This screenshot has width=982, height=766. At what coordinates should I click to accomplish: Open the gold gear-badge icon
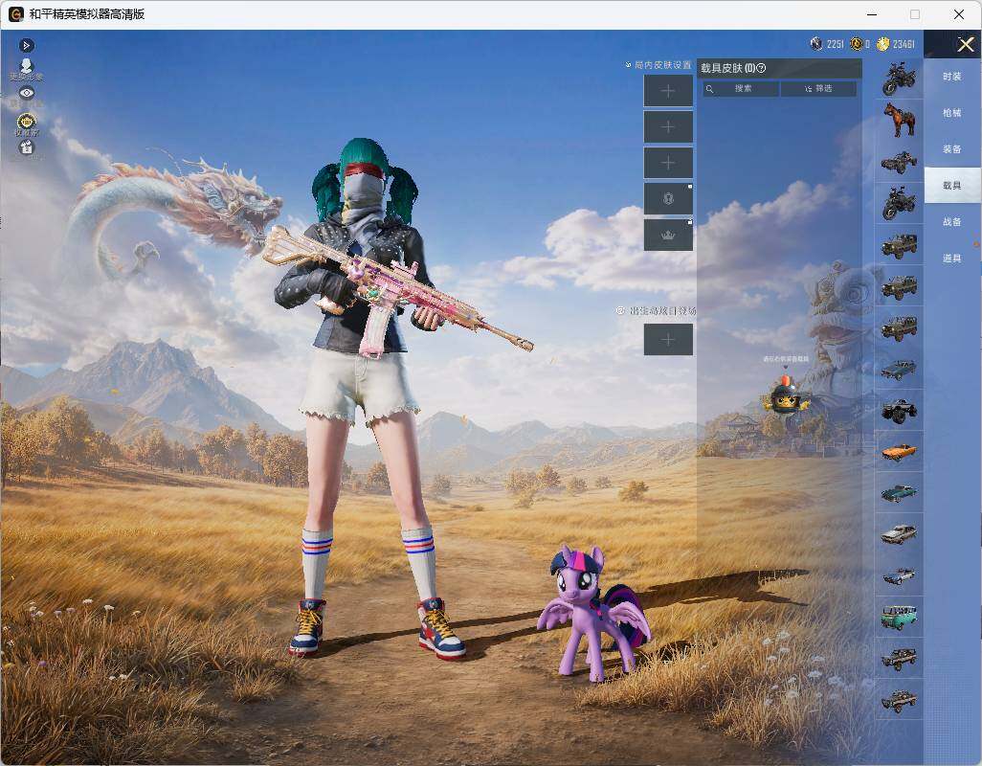coord(26,123)
